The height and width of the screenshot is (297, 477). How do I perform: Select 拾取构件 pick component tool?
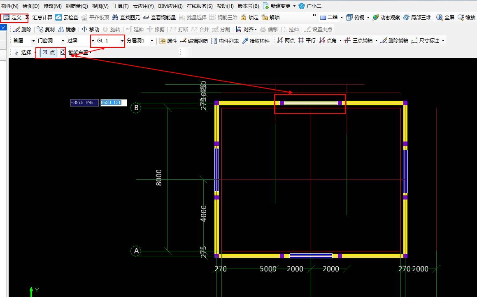pyautogui.click(x=256, y=41)
